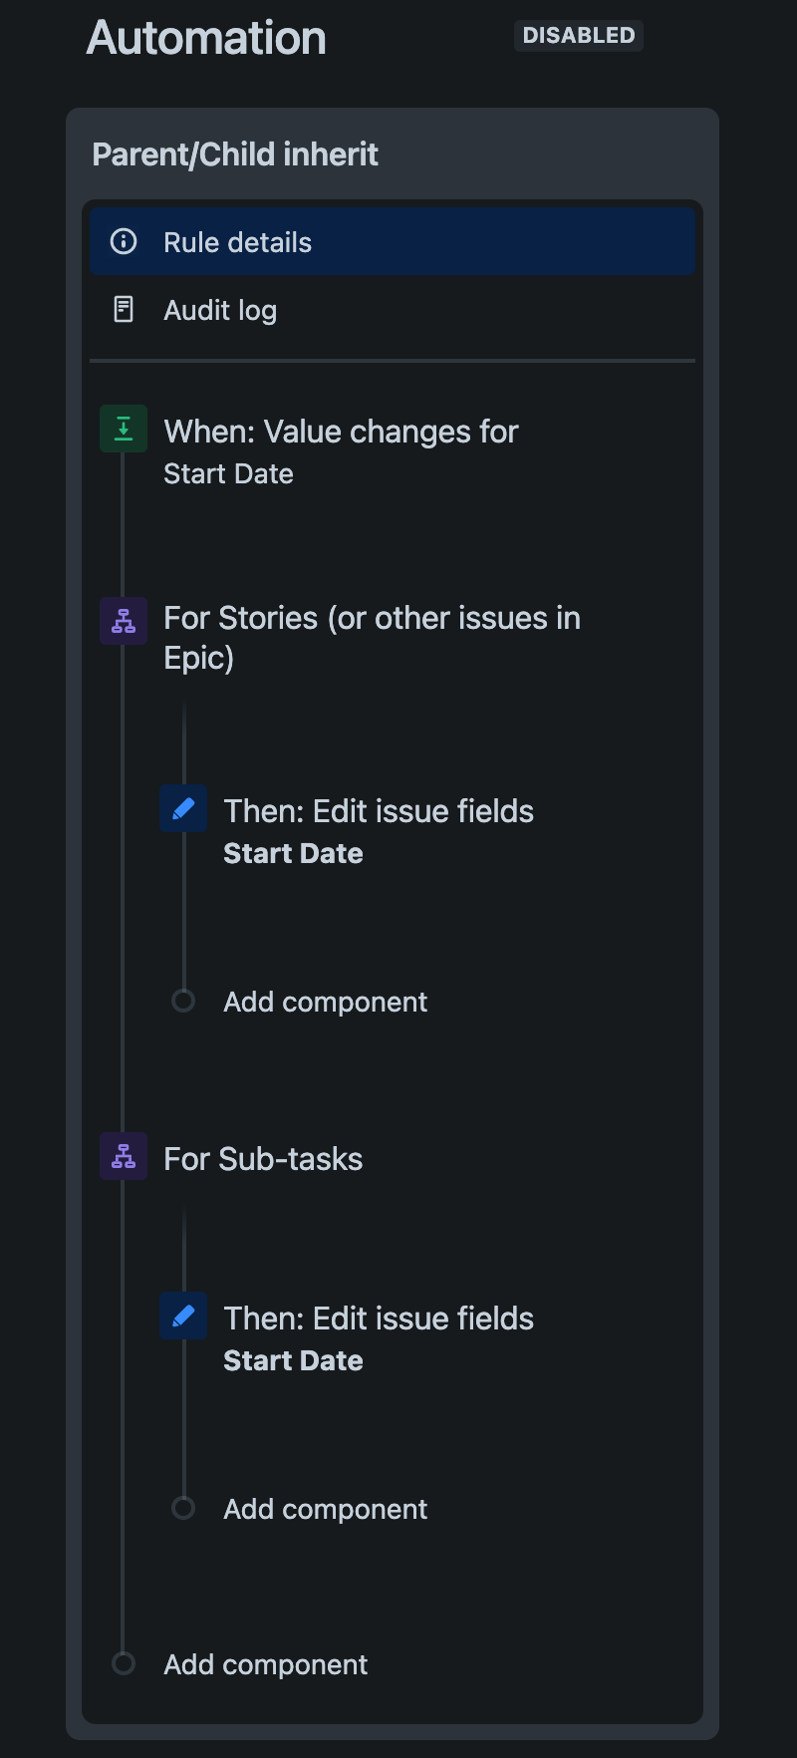Screen dimensions: 797x1758
Task: Click the For Stories branch icon
Action: (124, 621)
